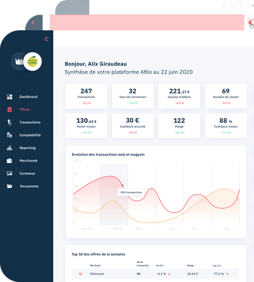
Task: Click the red data point on chart
Action: 122,186
